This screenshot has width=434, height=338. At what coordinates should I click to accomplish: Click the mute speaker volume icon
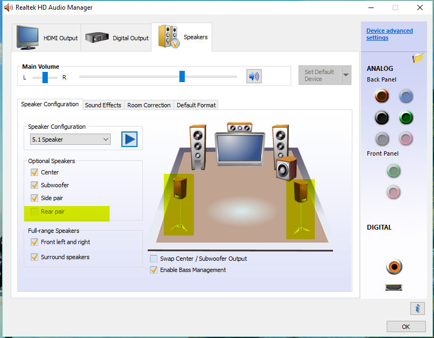coord(254,76)
